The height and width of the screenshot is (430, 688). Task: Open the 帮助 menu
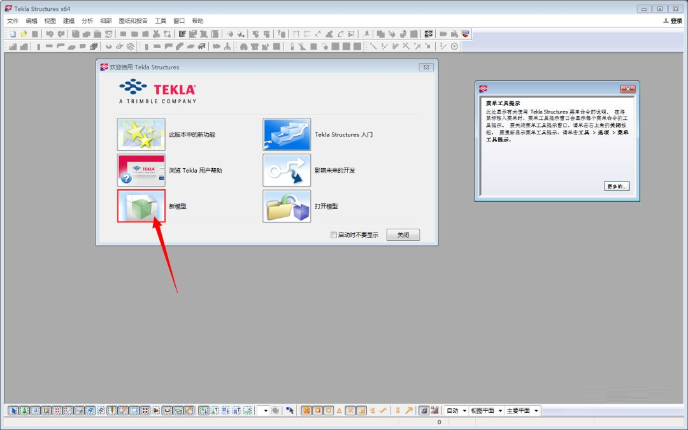pos(198,20)
